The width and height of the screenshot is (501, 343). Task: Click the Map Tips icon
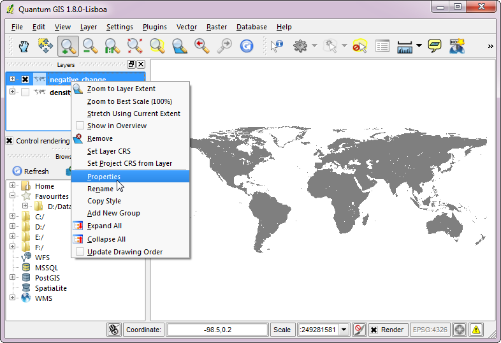435,46
